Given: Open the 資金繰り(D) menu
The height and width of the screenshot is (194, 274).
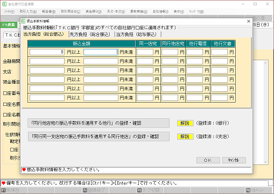Looking at the screenshot, I should point(94,11).
